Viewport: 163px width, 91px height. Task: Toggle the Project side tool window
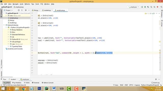click(1, 14)
